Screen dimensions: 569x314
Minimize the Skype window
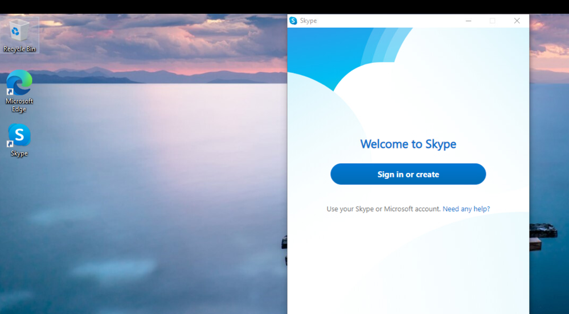click(469, 20)
